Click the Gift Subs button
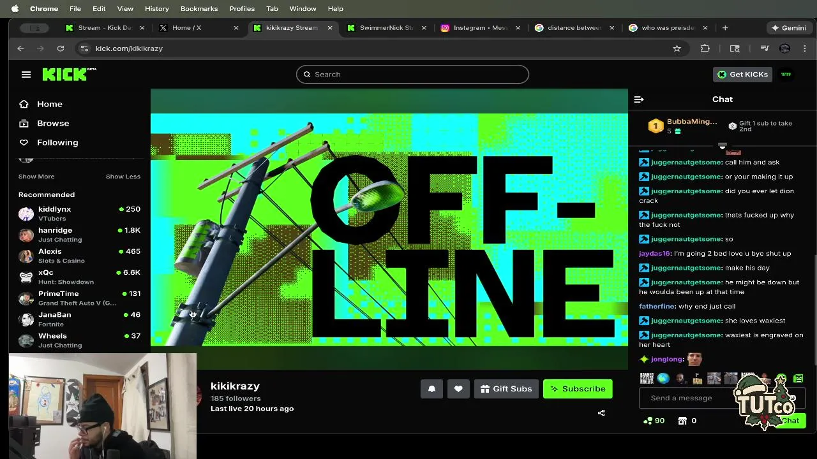This screenshot has height=459, width=817. [x=506, y=389]
